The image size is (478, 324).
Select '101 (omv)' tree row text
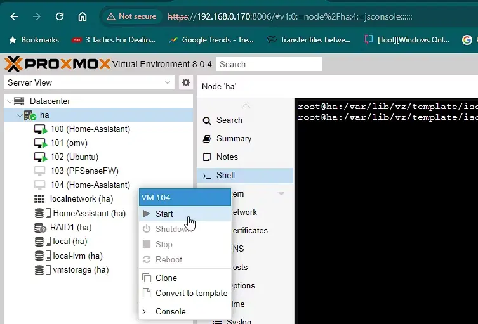pyautogui.click(x=69, y=143)
